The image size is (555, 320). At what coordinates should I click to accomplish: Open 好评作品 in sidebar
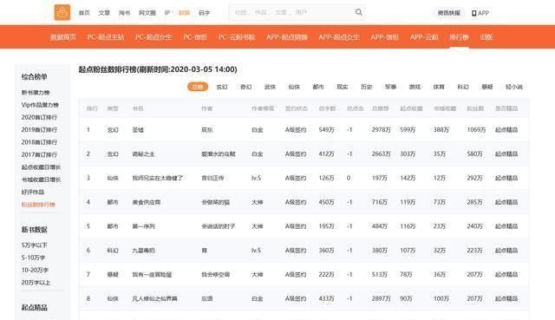click(33, 192)
